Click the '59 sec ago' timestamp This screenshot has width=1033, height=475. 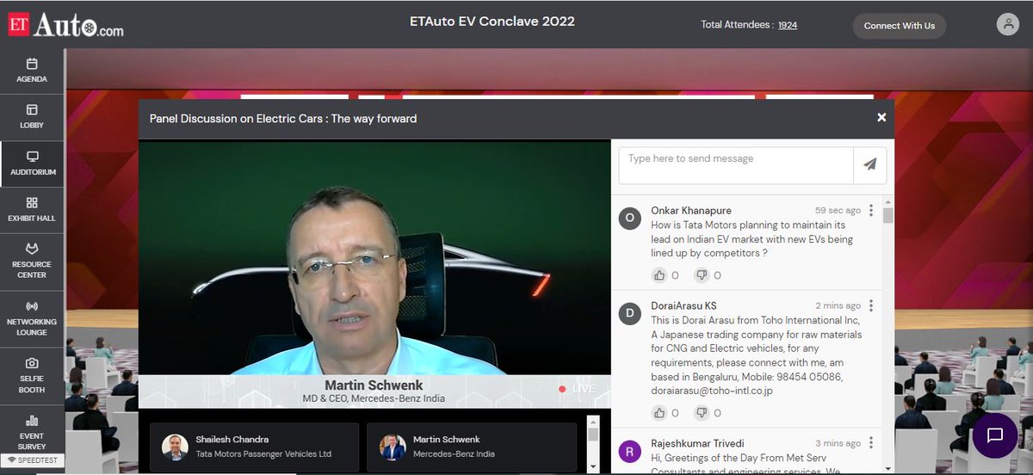(x=838, y=210)
